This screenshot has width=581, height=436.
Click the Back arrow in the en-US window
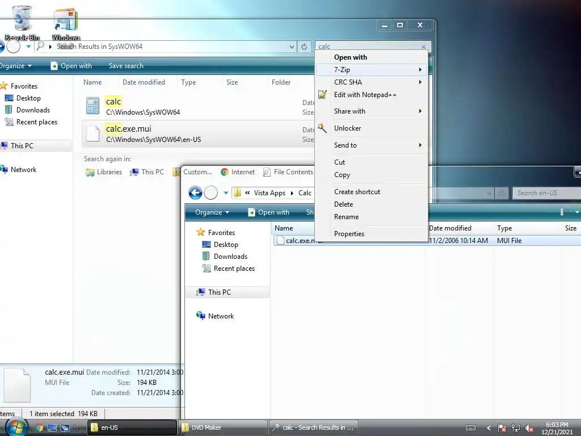point(195,193)
